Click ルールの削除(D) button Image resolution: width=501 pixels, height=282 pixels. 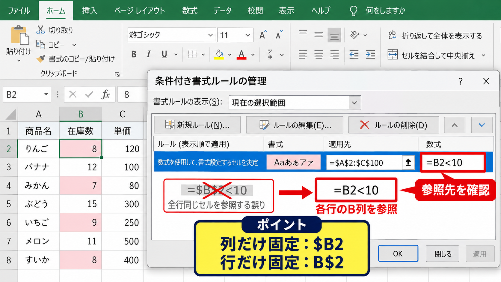pos(393,125)
